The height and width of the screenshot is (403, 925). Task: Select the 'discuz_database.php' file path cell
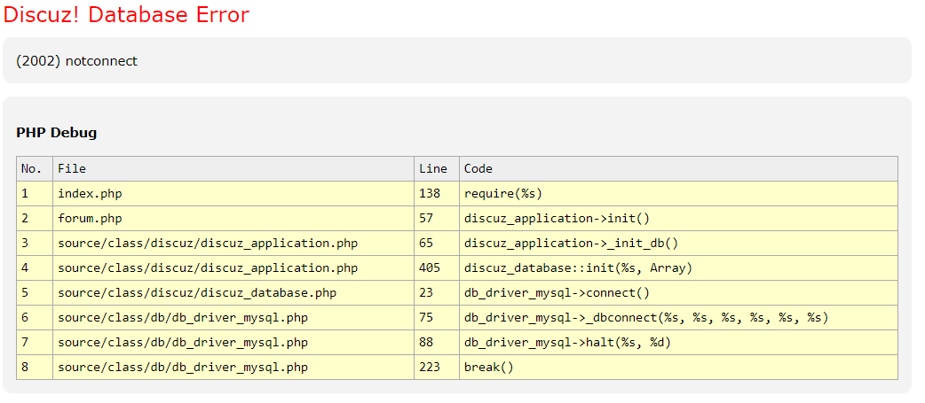tap(233, 293)
